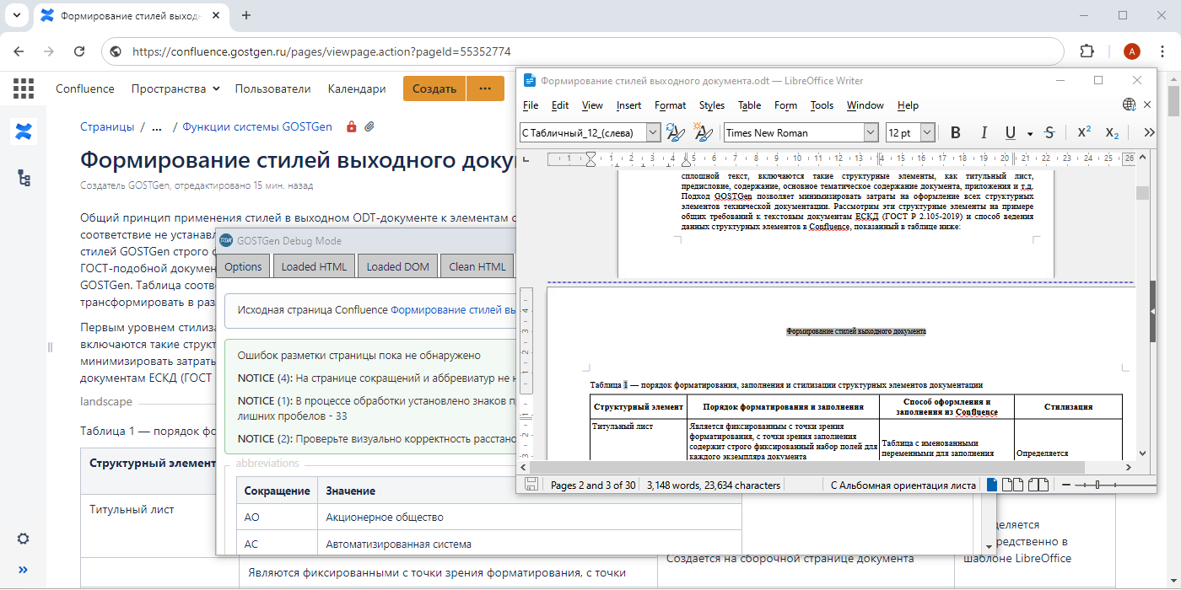The height and width of the screenshot is (590, 1181).
Task: Open the Tools menu in Writer
Action: point(822,105)
